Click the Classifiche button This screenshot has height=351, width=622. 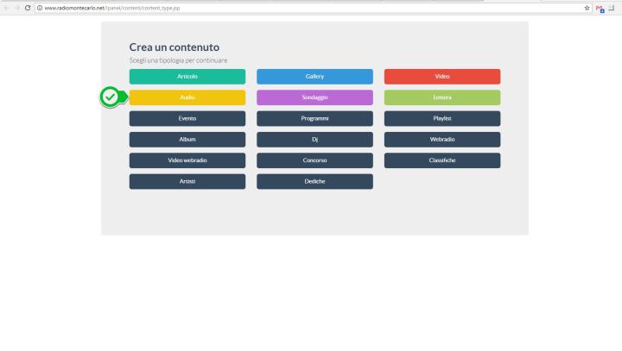pyautogui.click(x=442, y=160)
